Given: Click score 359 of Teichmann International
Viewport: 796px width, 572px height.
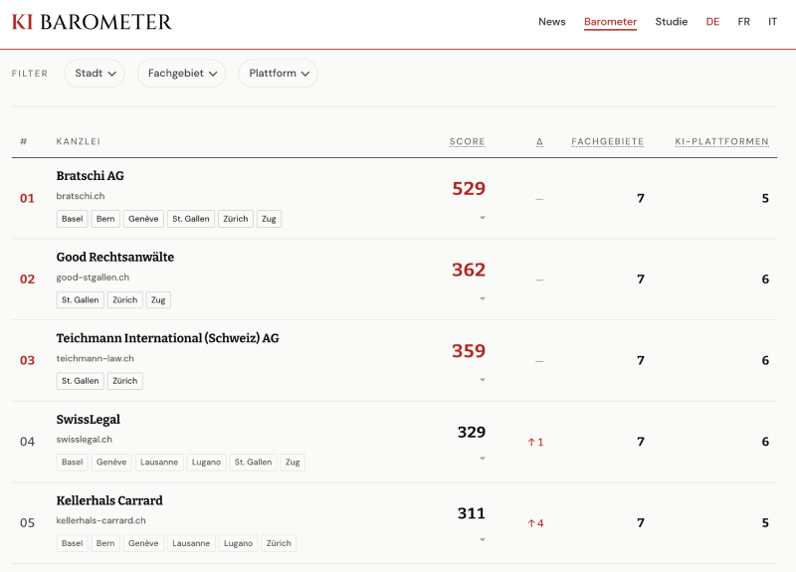Looking at the screenshot, I should coord(469,351).
